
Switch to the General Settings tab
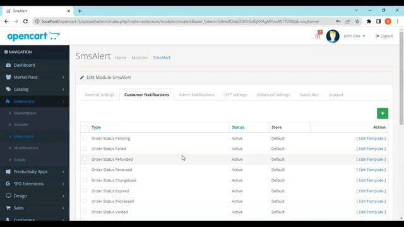pos(100,95)
